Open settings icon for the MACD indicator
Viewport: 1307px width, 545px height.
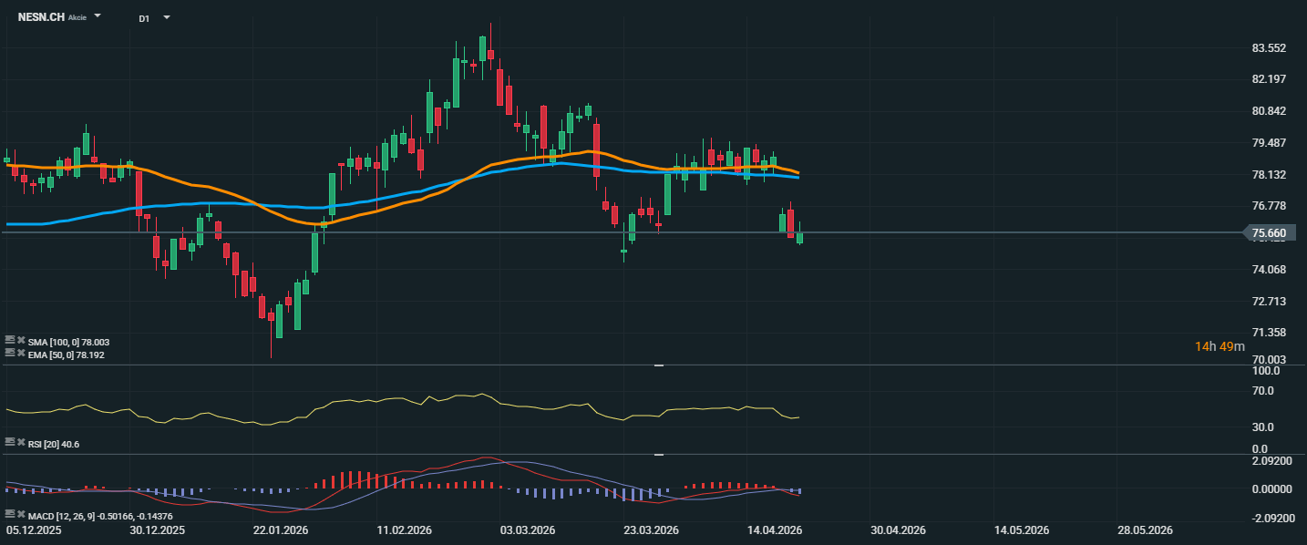tap(9, 515)
